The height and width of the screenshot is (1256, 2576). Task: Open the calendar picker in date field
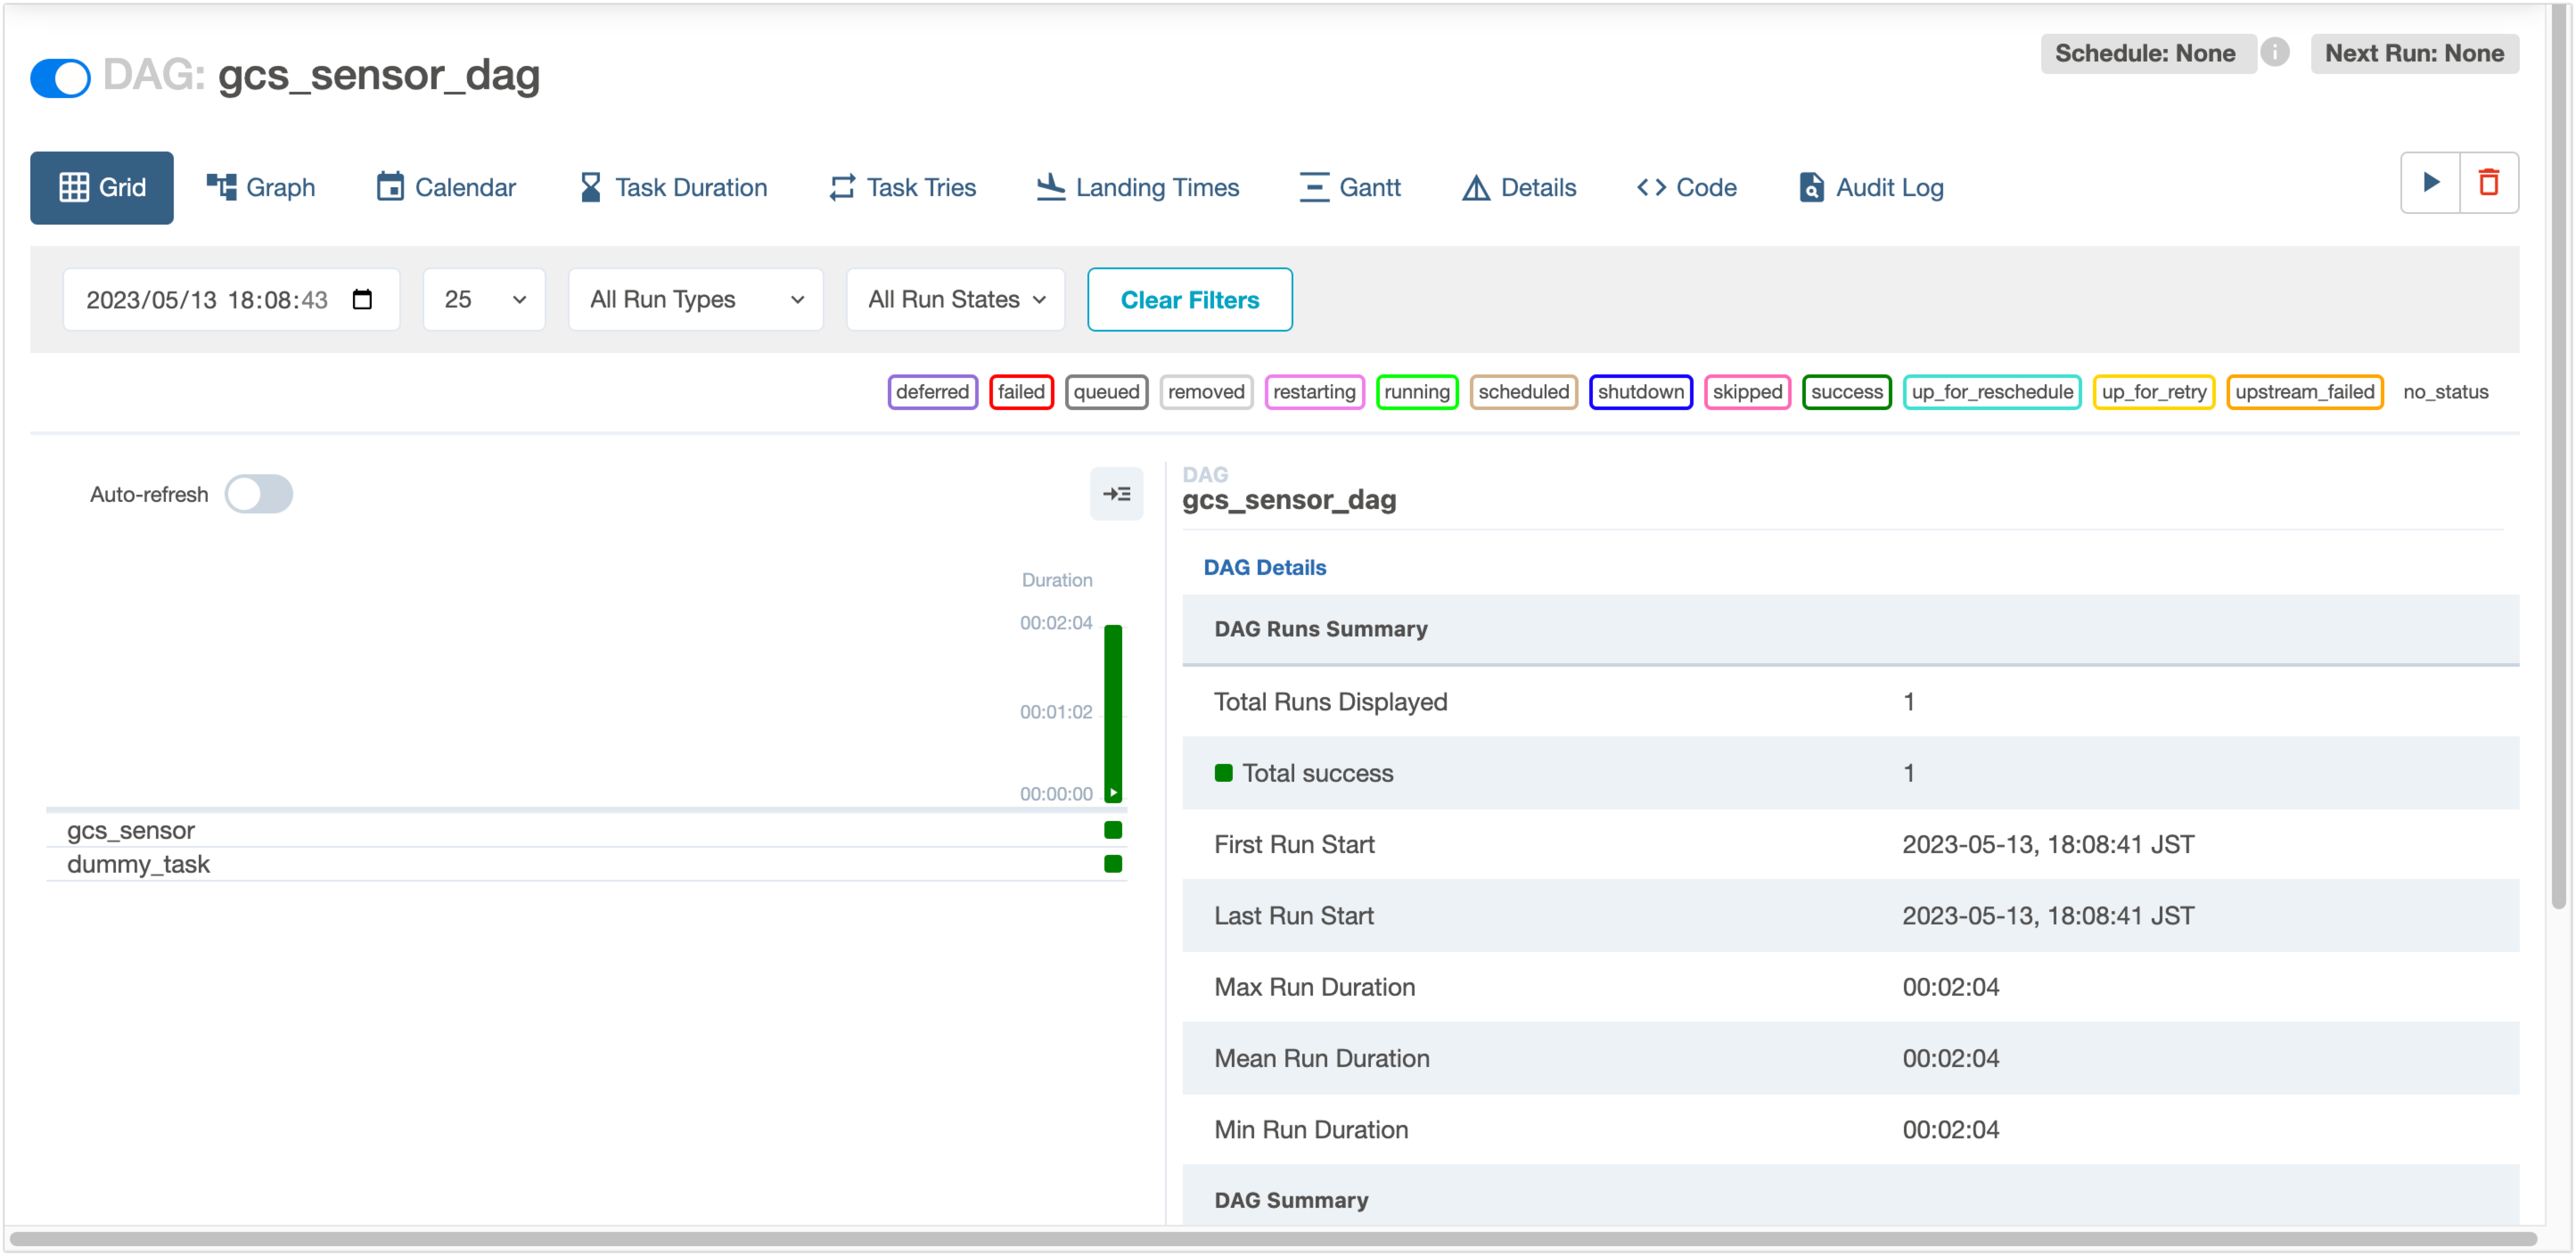click(x=363, y=300)
